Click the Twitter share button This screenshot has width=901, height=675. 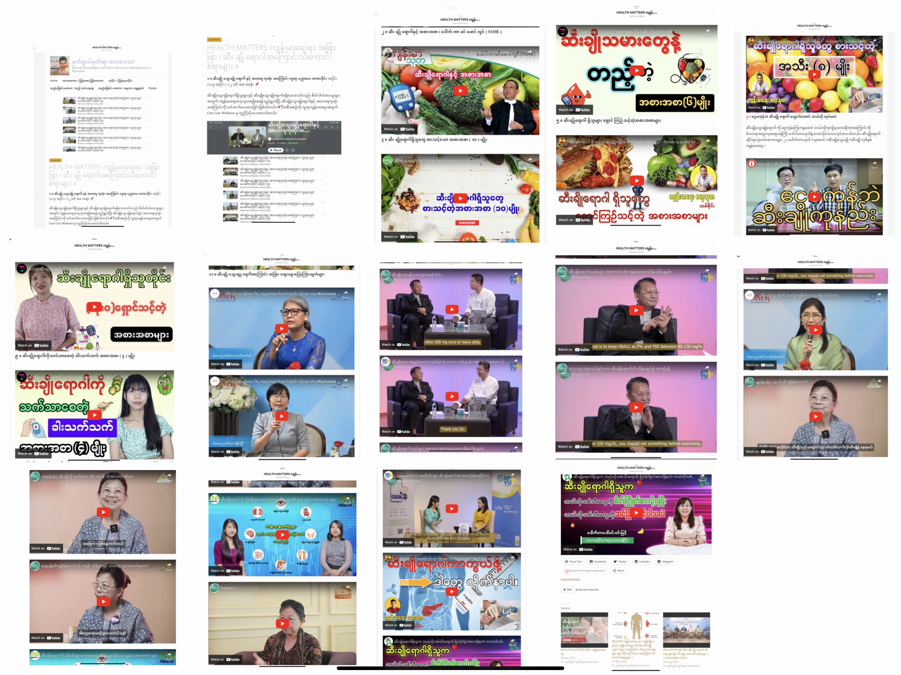pyautogui.click(x=620, y=561)
